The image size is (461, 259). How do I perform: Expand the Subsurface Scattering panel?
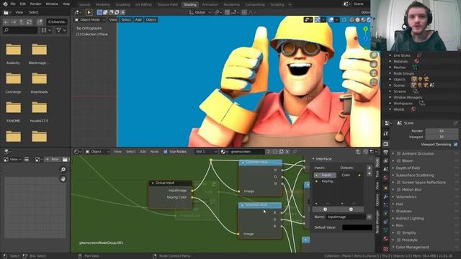[415, 176]
